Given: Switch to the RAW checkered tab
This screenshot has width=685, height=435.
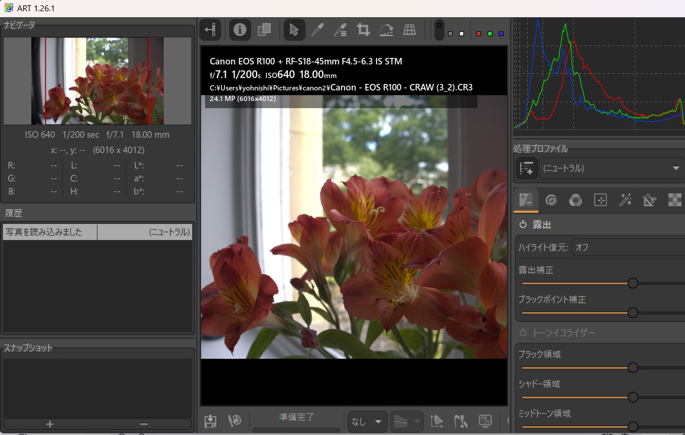Looking at the screenshot, I should (674, 200).
